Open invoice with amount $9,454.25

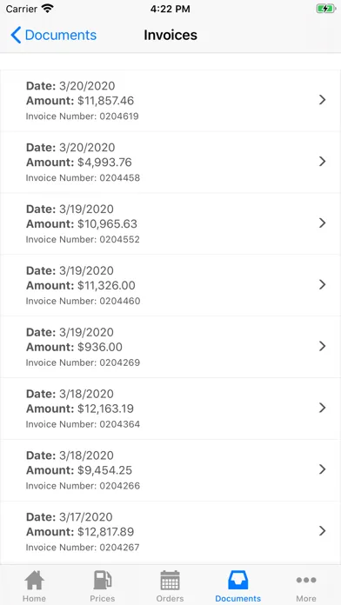pyautogui.click(x=170, y=470)
